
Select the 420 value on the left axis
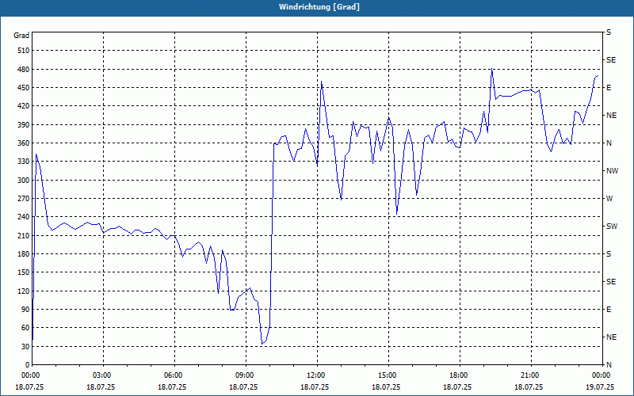click(x=24, y=106)
